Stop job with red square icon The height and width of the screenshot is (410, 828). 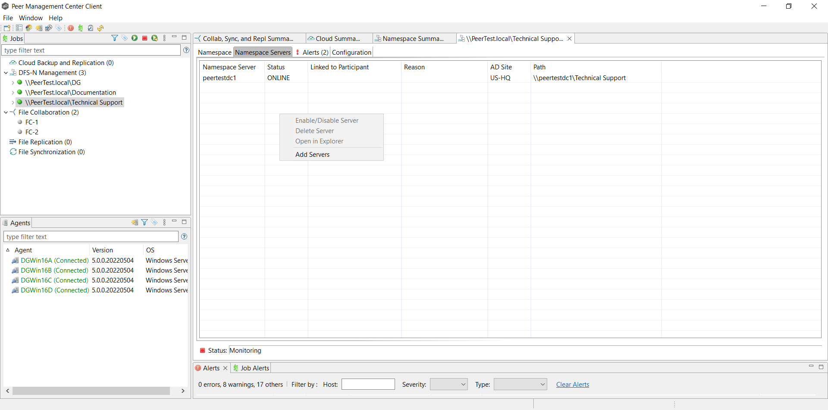(x=144, y=38)
